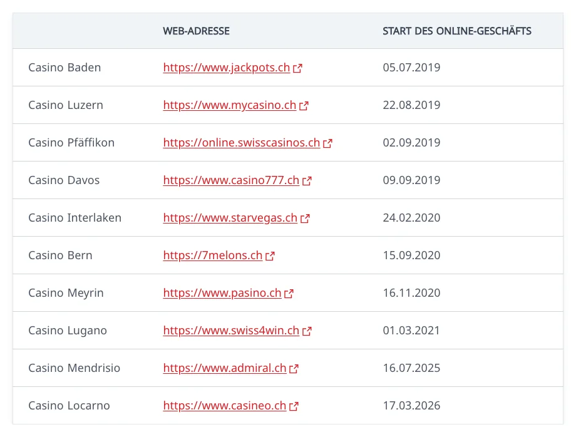Open the https://www.casineo.ch link
576x432 pixels.
(x=225, y=406)
